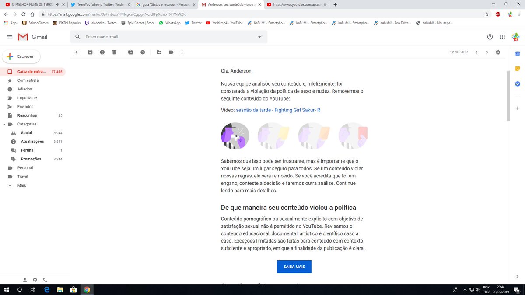This screenshot has height=295, width=525.
Task: Open Gmail settings gear
Action: 498,52
